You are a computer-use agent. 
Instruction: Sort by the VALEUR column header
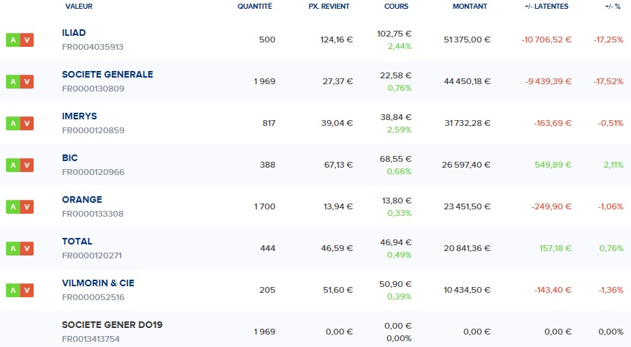coord(79,7)
